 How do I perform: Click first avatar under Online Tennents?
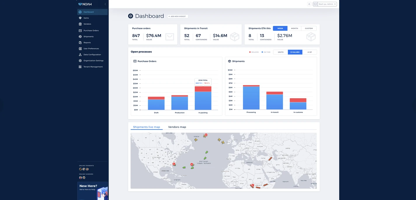[x=81, y=169]
